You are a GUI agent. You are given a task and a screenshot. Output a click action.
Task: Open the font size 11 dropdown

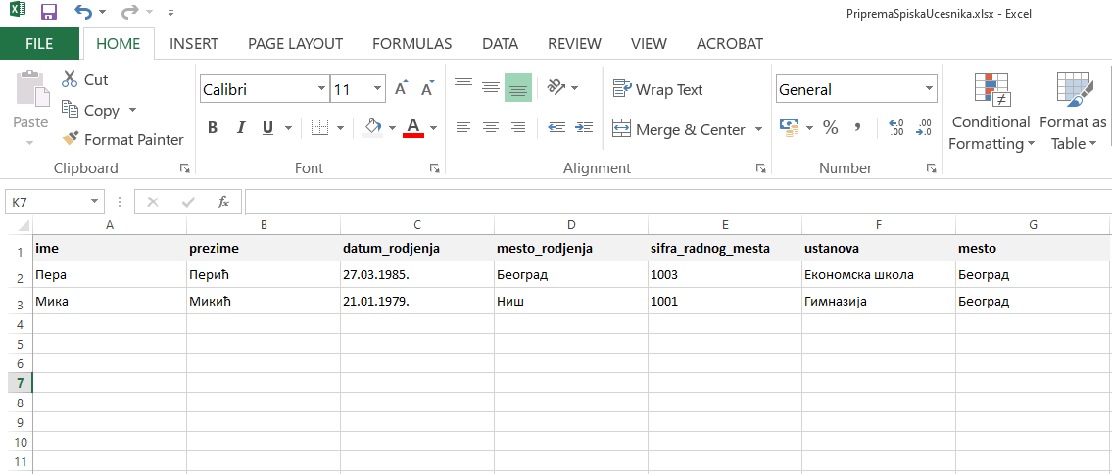tap(377, 90)
